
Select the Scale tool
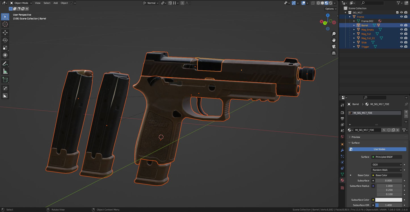click(x=5, y=48)
